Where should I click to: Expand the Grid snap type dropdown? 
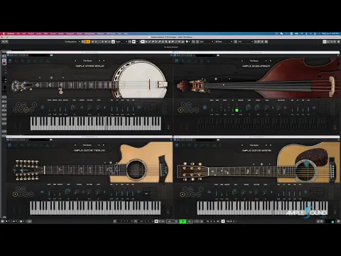[x=206, y=42]
